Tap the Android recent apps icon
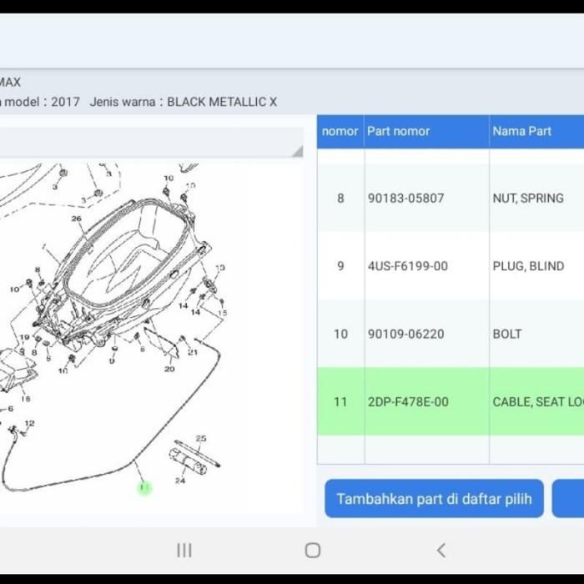 pyautogui.click(x=184, y=550)
